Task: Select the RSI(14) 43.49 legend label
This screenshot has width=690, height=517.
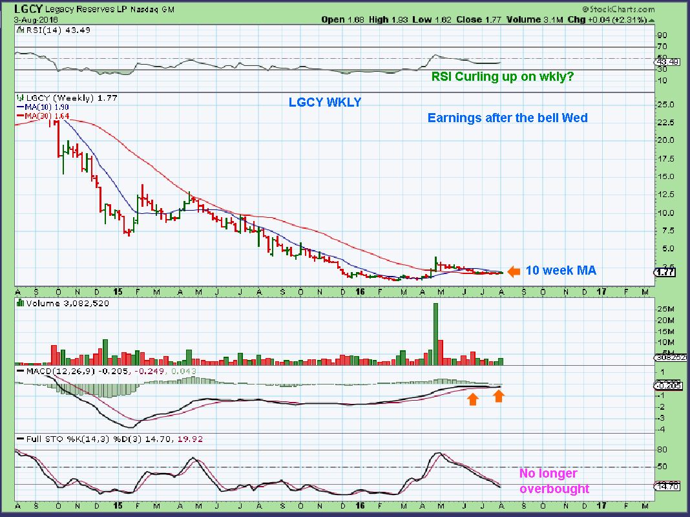Action: (58, 30)
